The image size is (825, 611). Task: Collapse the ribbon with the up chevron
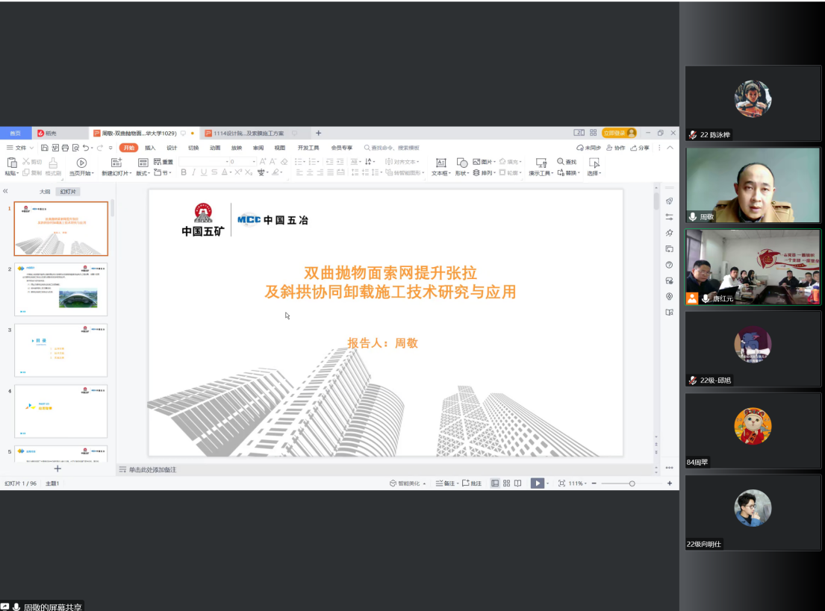click(x=670, y=148)
